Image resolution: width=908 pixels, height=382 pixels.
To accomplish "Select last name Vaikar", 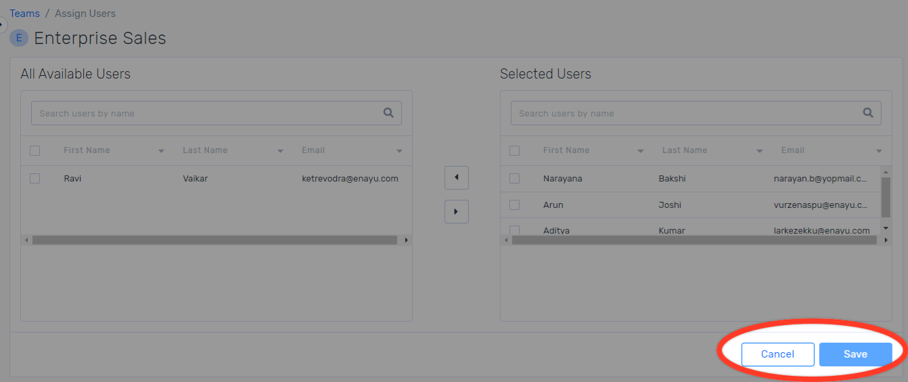I will pos(196,179).
